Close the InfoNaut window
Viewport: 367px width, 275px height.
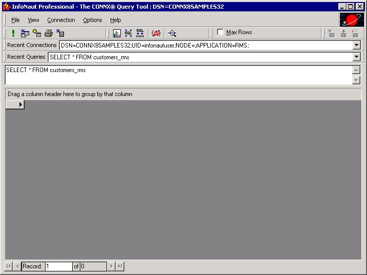pos(359,7)
